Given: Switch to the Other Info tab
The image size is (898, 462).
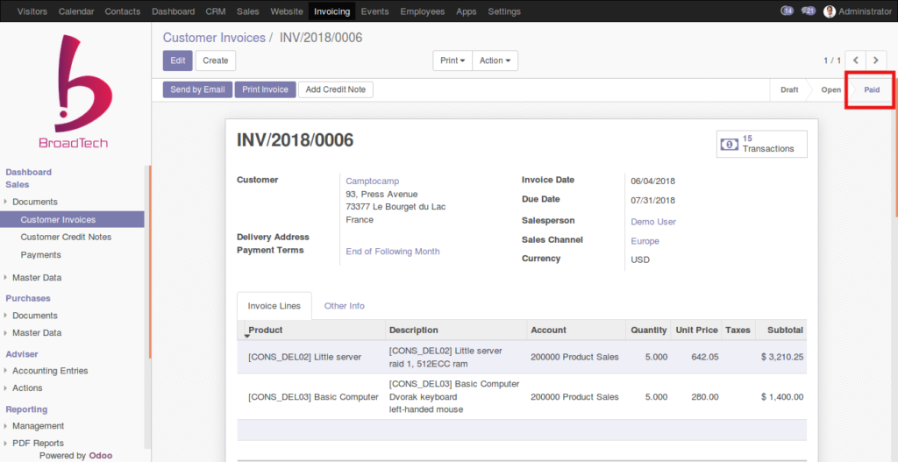Looking at the screenshot, I should pos(344,306).
